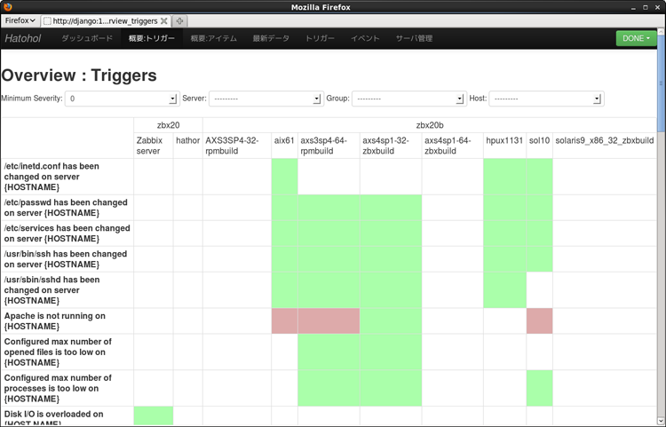Viewport: 666px width, 427px height.
Task: Open a new tab with plus button
Action: tap(179, 20)
